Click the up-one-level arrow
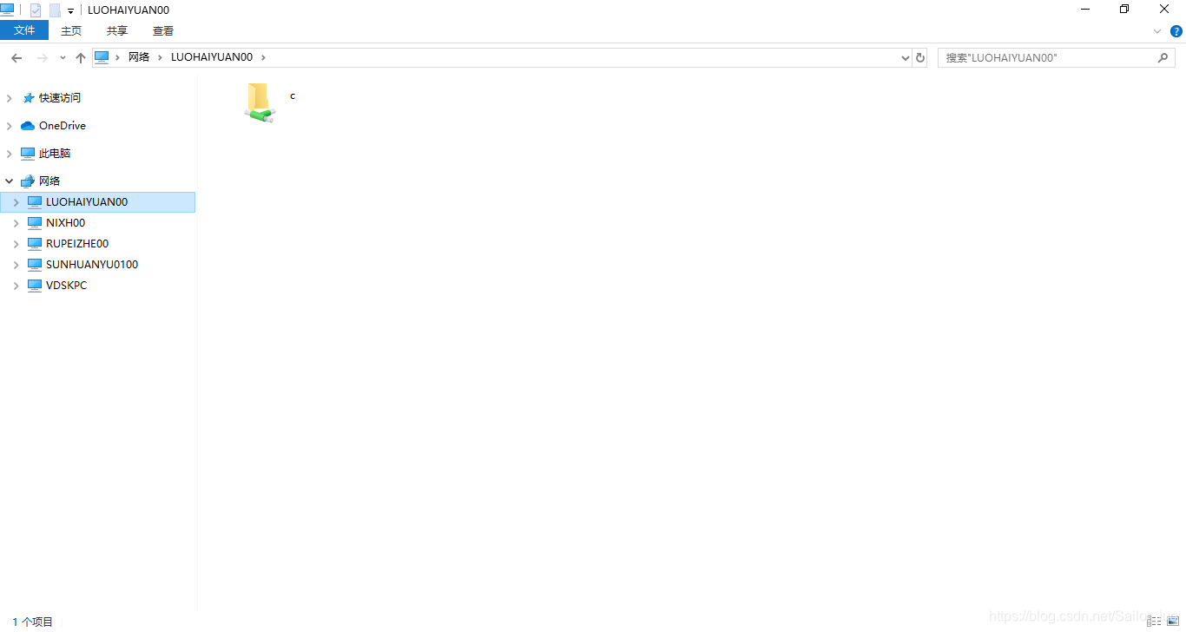 (x=81, y=58)
